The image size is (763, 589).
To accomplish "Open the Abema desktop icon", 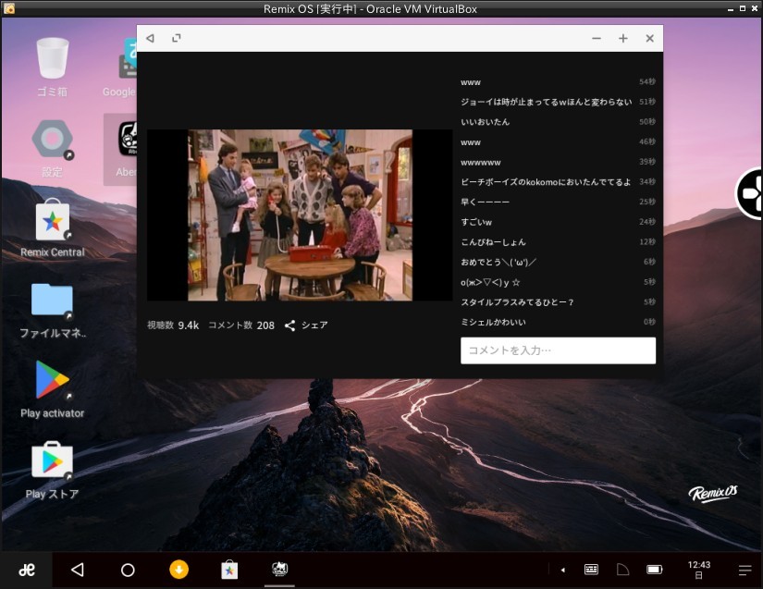I will (121, 149).
